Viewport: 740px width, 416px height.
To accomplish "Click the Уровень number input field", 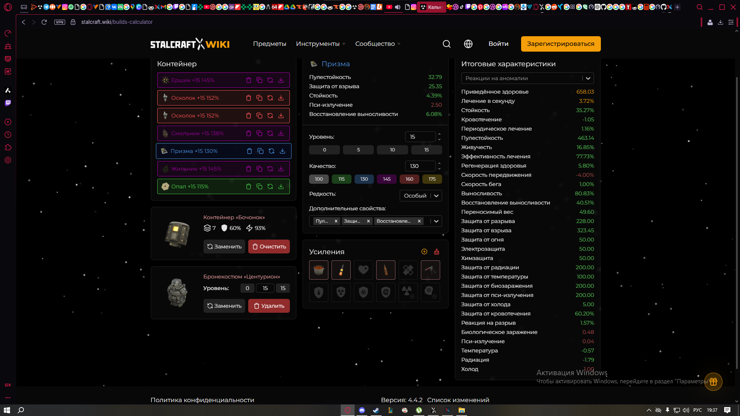I will point(420,137).
